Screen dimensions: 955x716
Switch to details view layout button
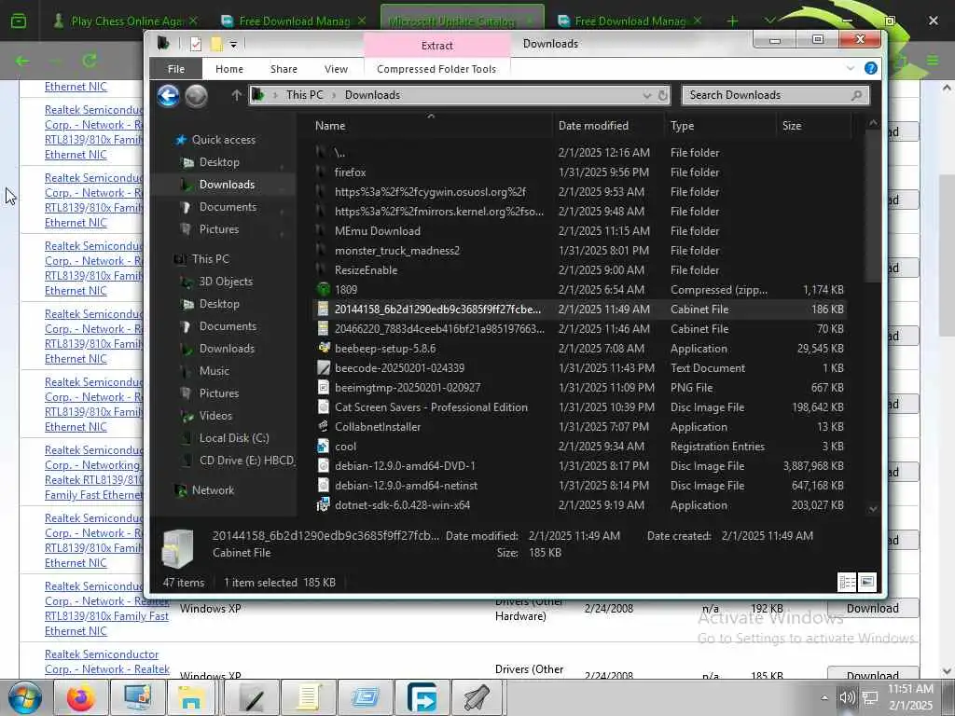point(847,582)
